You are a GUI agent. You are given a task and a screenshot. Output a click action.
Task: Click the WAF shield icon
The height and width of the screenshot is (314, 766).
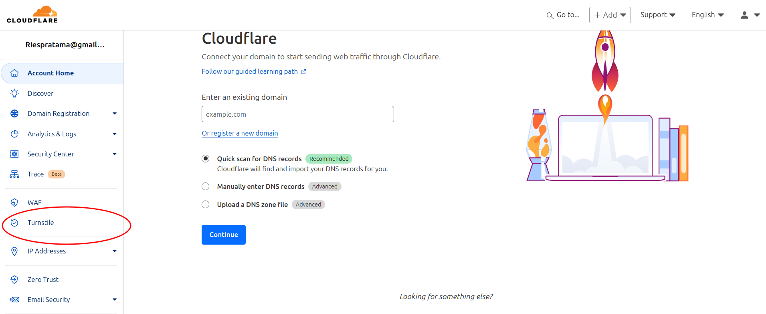click(14, 203)
